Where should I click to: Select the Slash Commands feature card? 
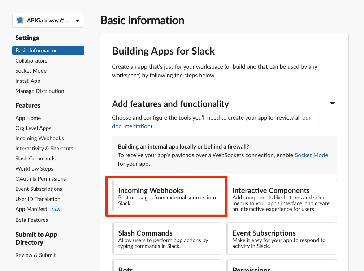pyautogui.click(x=167, y=238)
